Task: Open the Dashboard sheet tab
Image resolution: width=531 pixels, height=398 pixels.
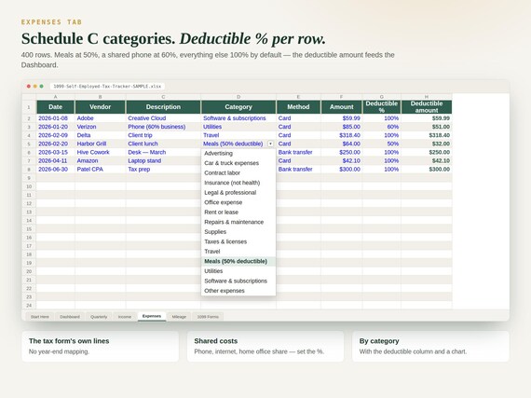Action: [x=70, y=317]
